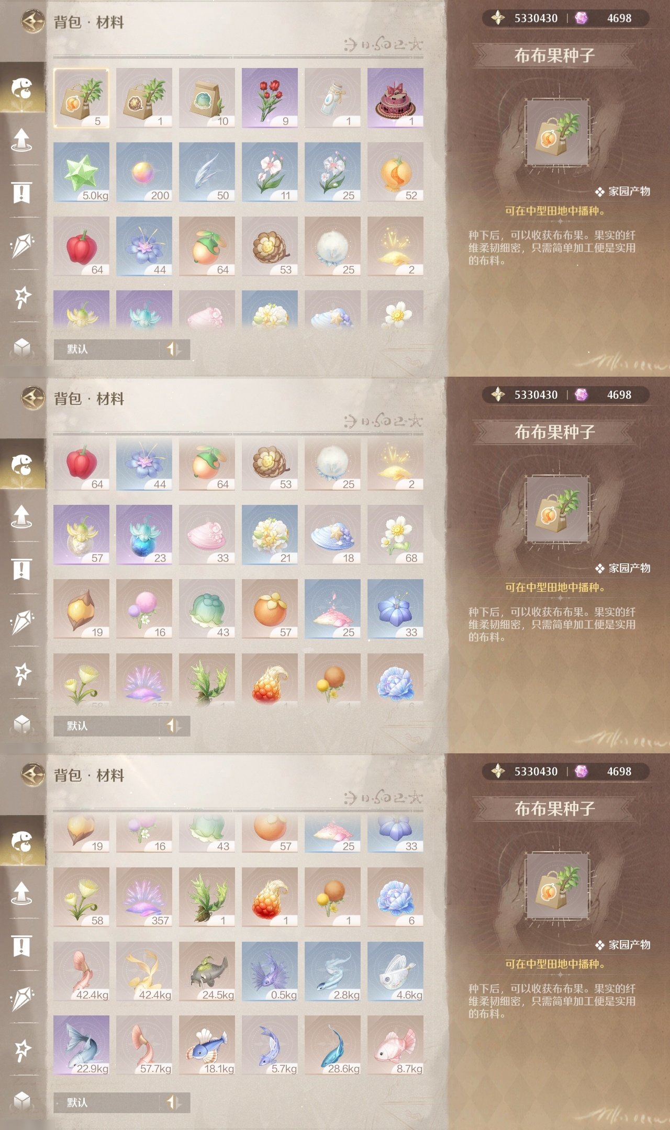The image size is (670, 1130).
Task: Select the rainbow orb item with count 200
Action: tap(144, 172)
